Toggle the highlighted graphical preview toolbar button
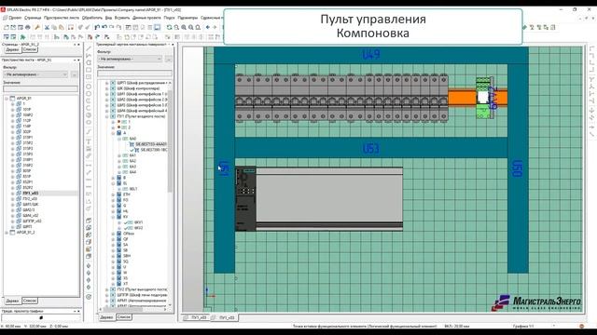Image resolution: width=597 pixels, height=335 pixels. (x=158, y=27)
